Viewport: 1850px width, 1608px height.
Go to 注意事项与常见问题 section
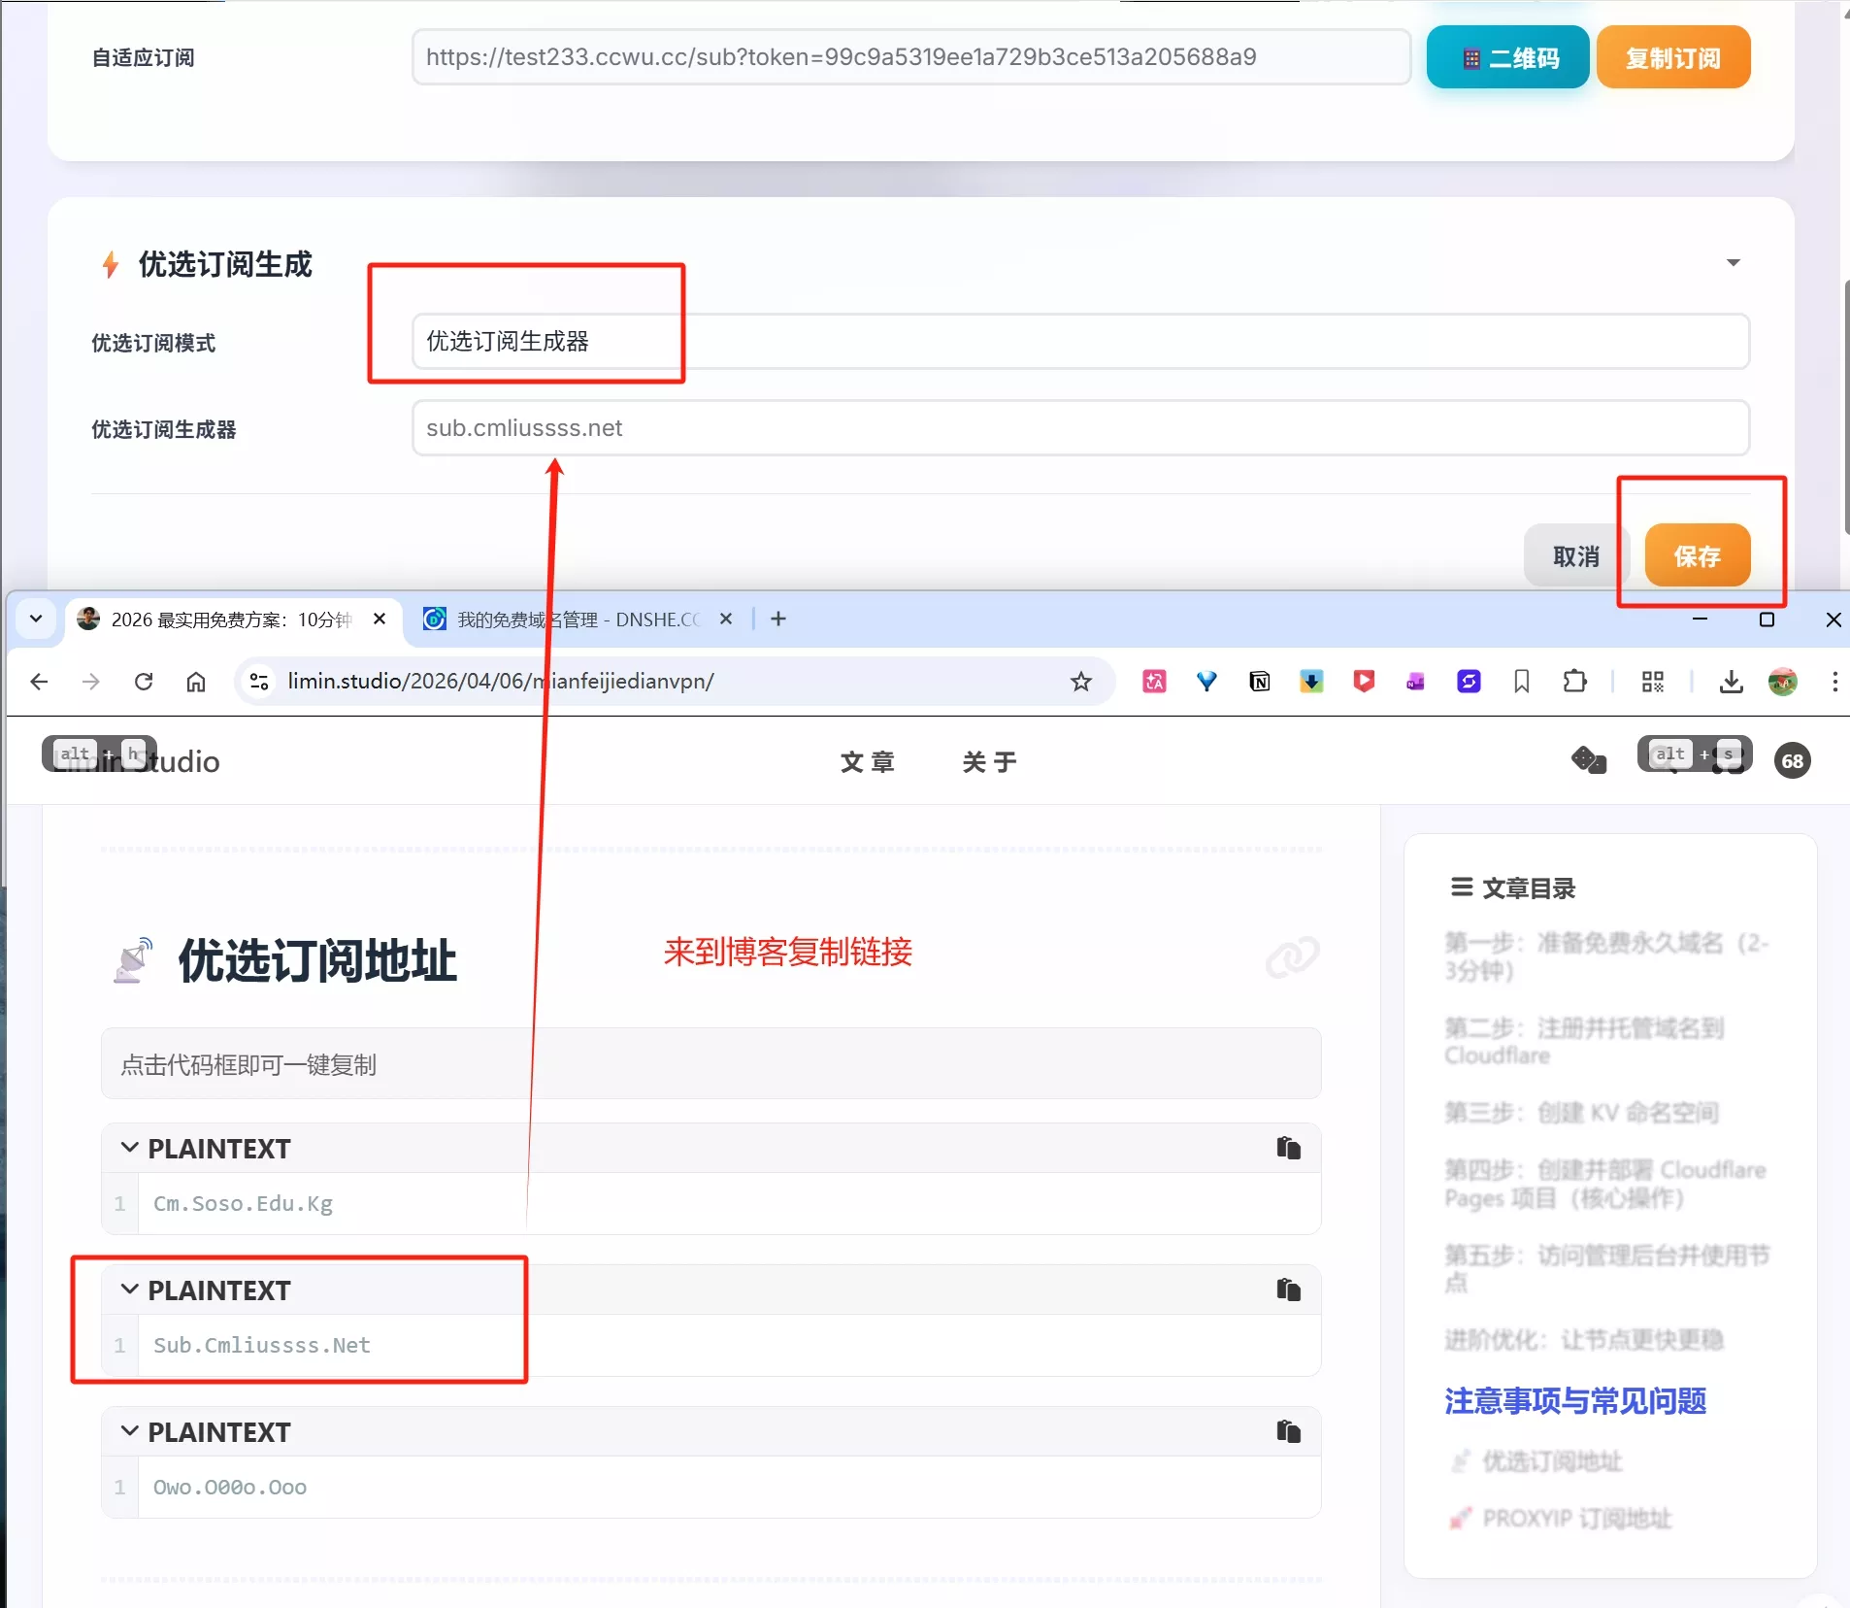pos(1575,1400)
